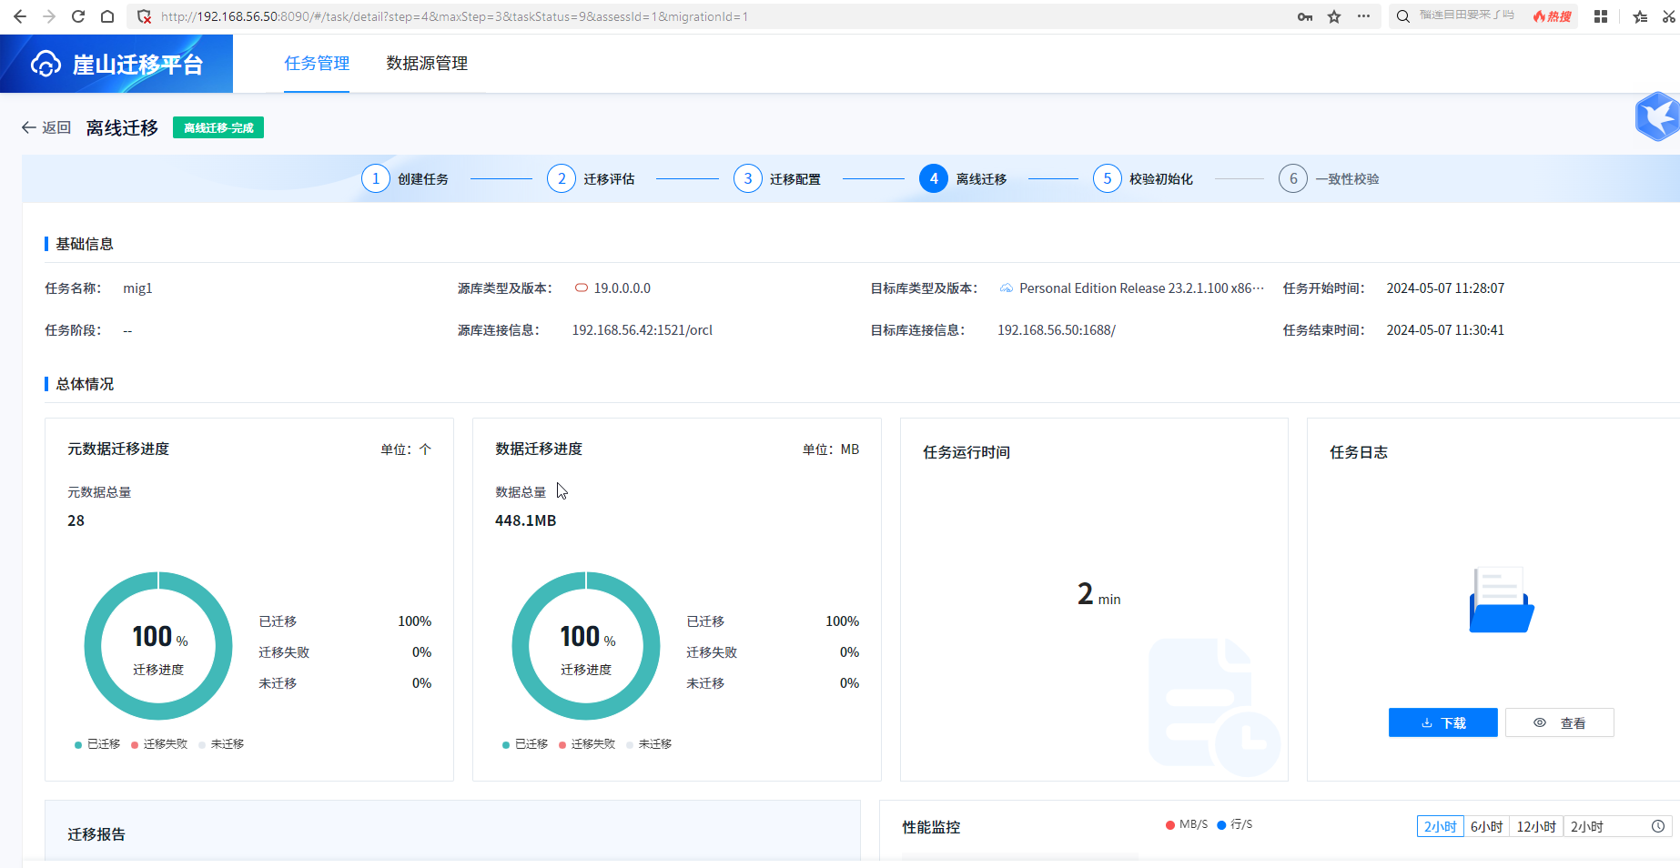Click the target database cloud icon beside Personal Edition
Screen dimensions: 1680x868
coord(1007,288)
